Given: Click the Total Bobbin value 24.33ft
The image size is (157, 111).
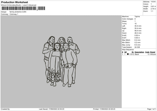Looking at the screenshot, I should click(137, 47).
